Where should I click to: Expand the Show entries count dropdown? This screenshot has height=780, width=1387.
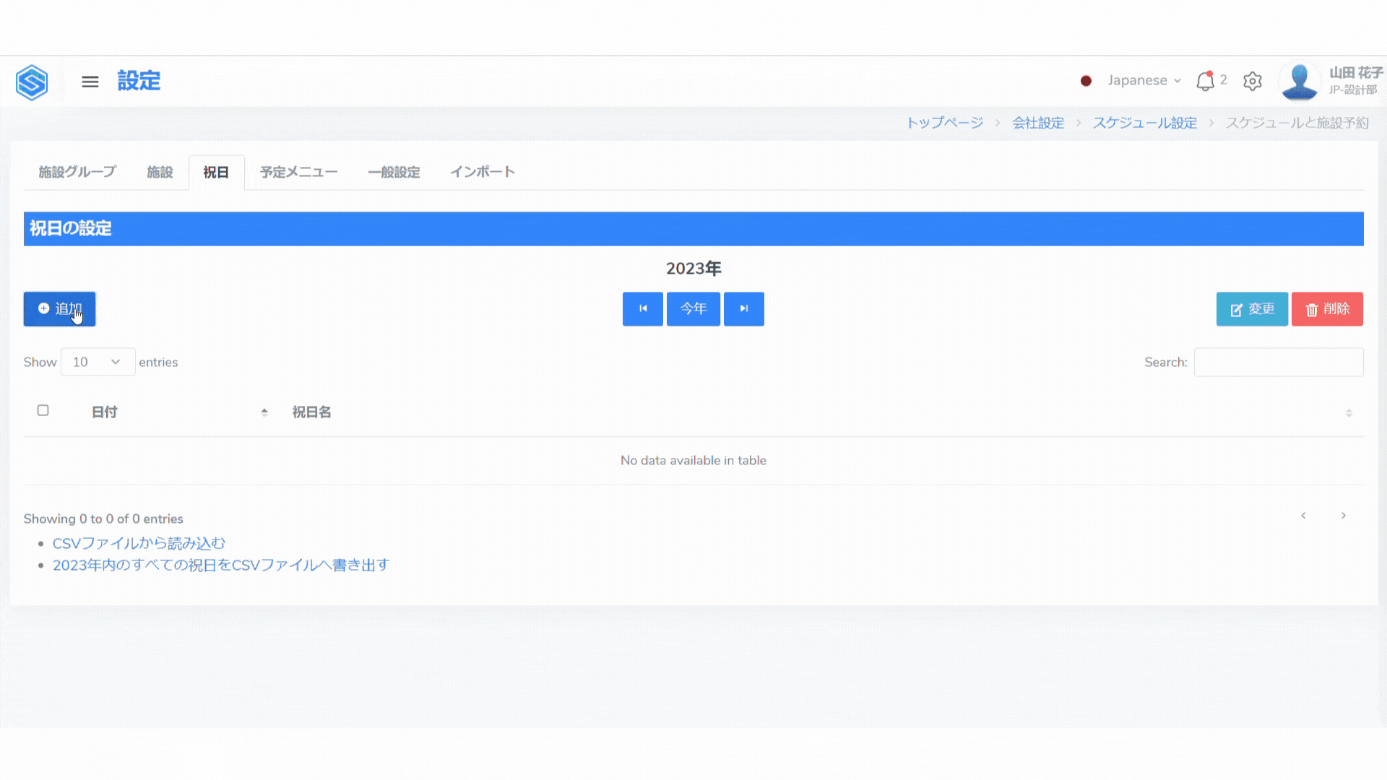pos(98,362)
